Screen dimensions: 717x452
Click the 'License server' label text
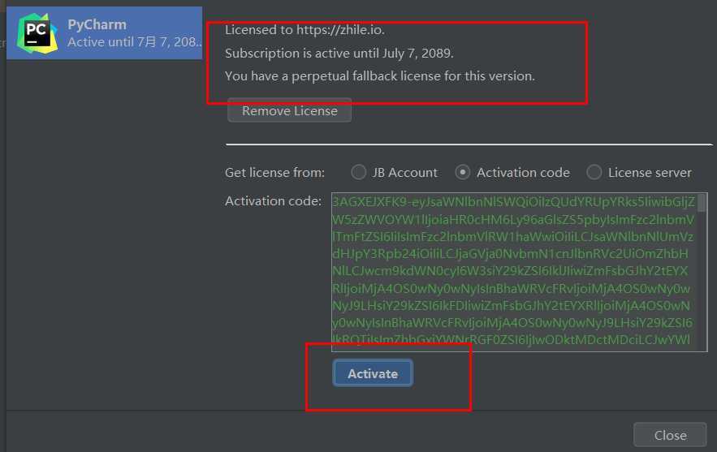tap(650, 172)
